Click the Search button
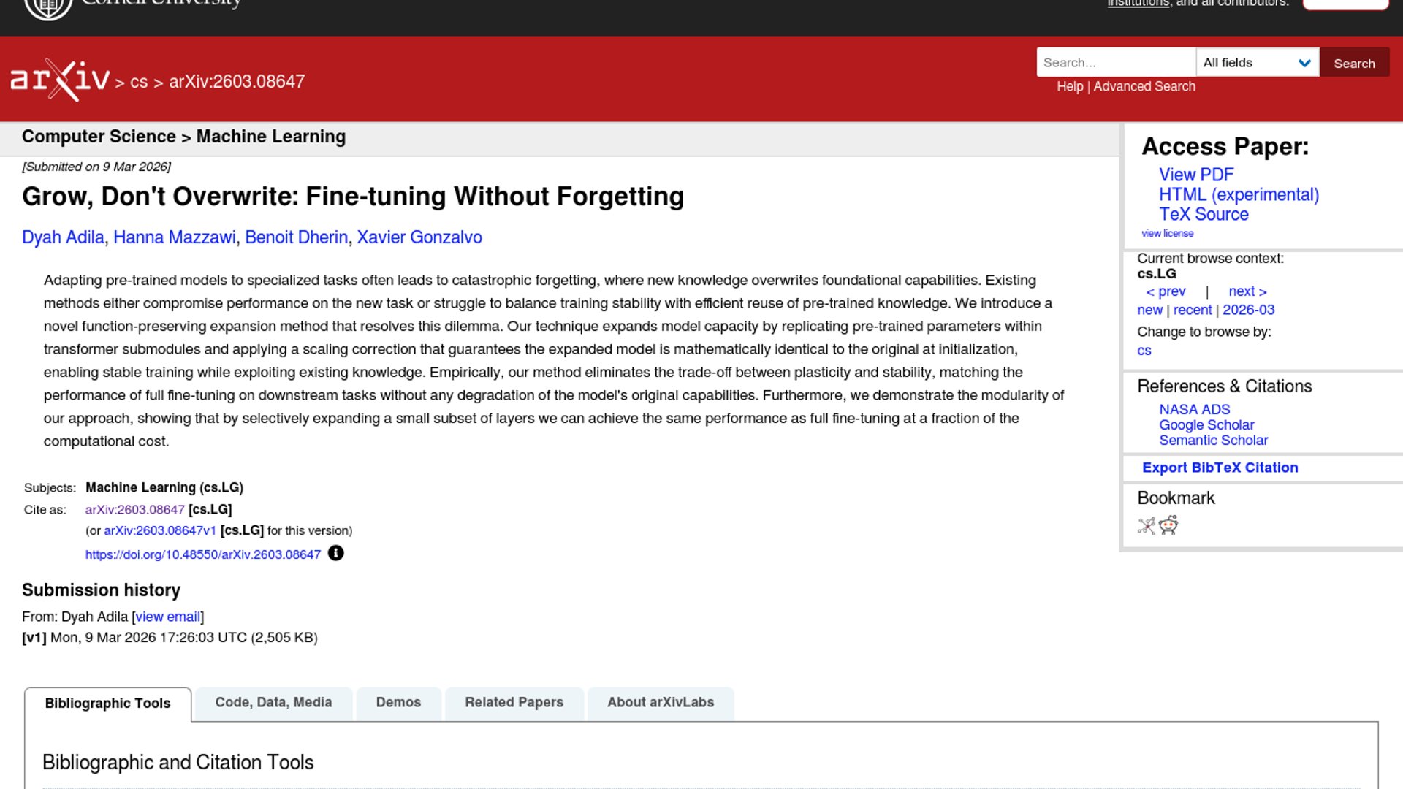Screen dimensions: 1403x789 coord(1353,63)
